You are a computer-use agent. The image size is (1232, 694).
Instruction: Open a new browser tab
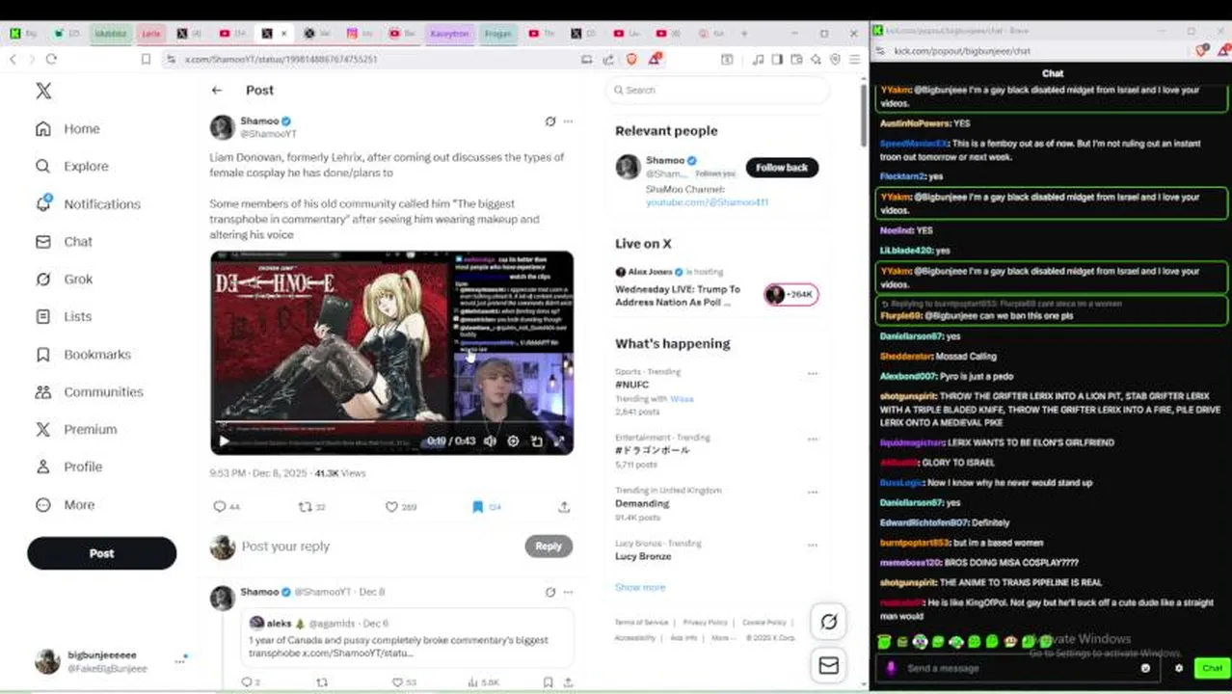tap(743, 33)
